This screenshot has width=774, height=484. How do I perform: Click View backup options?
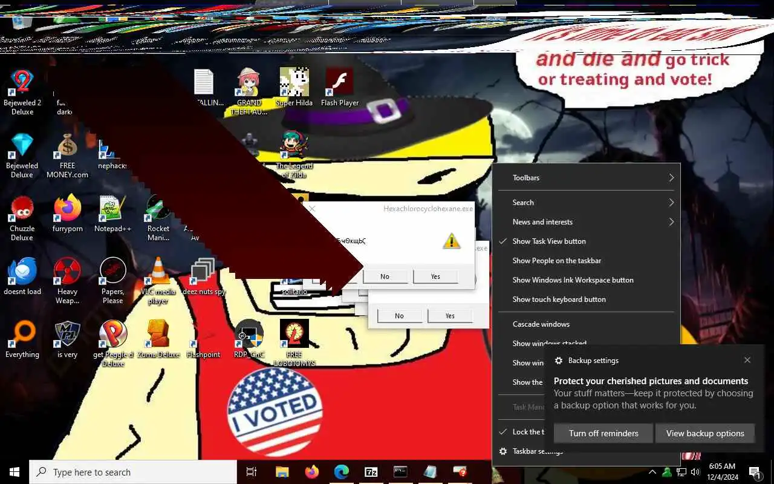705,433
